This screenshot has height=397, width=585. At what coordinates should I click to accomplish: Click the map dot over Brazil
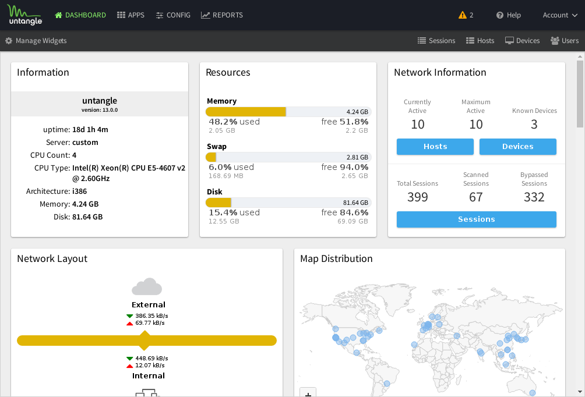pos(387,383)
